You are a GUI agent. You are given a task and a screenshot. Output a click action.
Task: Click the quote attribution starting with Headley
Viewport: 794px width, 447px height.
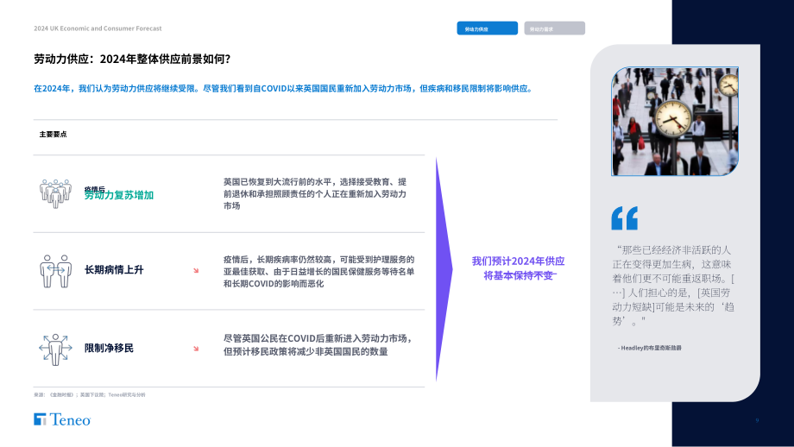(650, 349)
